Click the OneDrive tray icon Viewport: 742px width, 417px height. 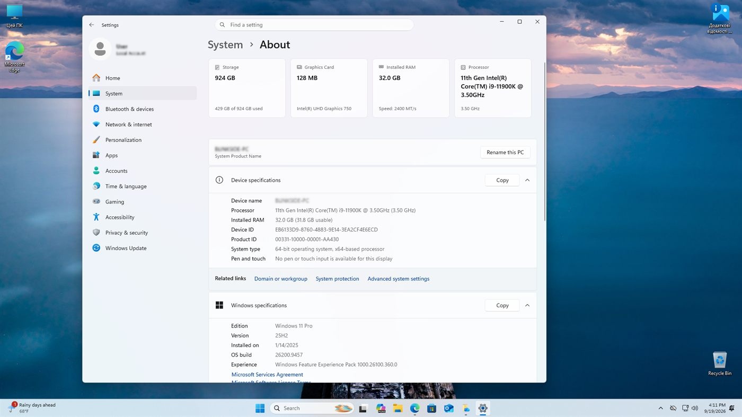click(x=673, y=408)
